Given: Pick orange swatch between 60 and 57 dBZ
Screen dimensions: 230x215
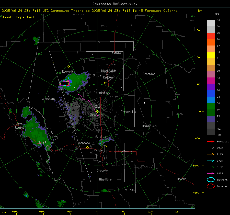Looking at the screenshot, I should click(211, 42).
